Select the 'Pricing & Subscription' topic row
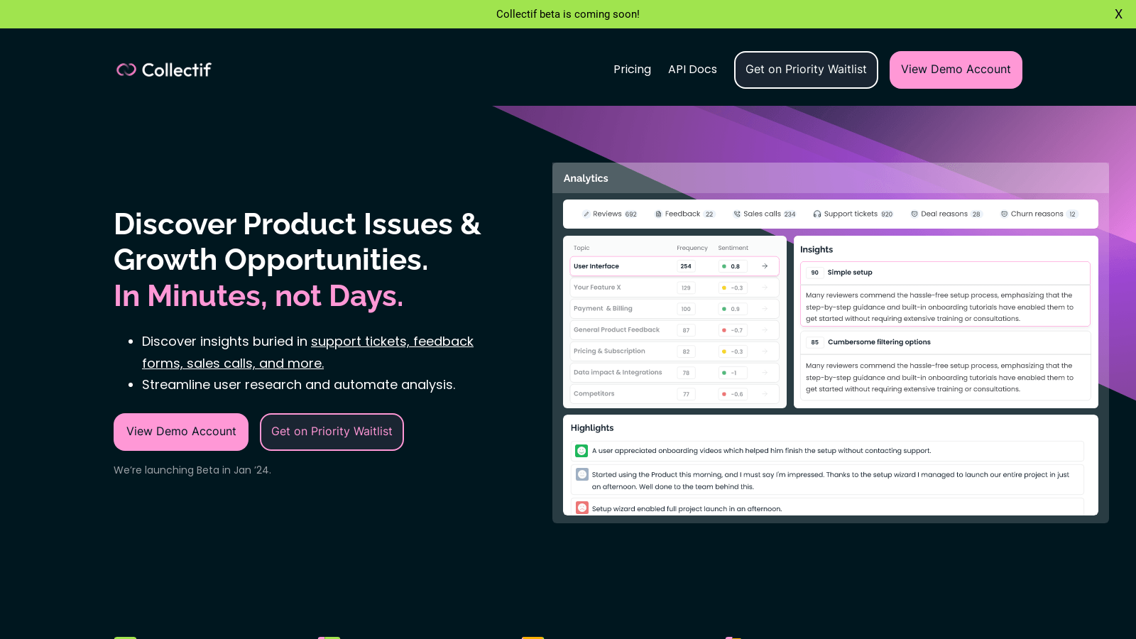Screen dimensions: 1136x639 coord(674,351)
